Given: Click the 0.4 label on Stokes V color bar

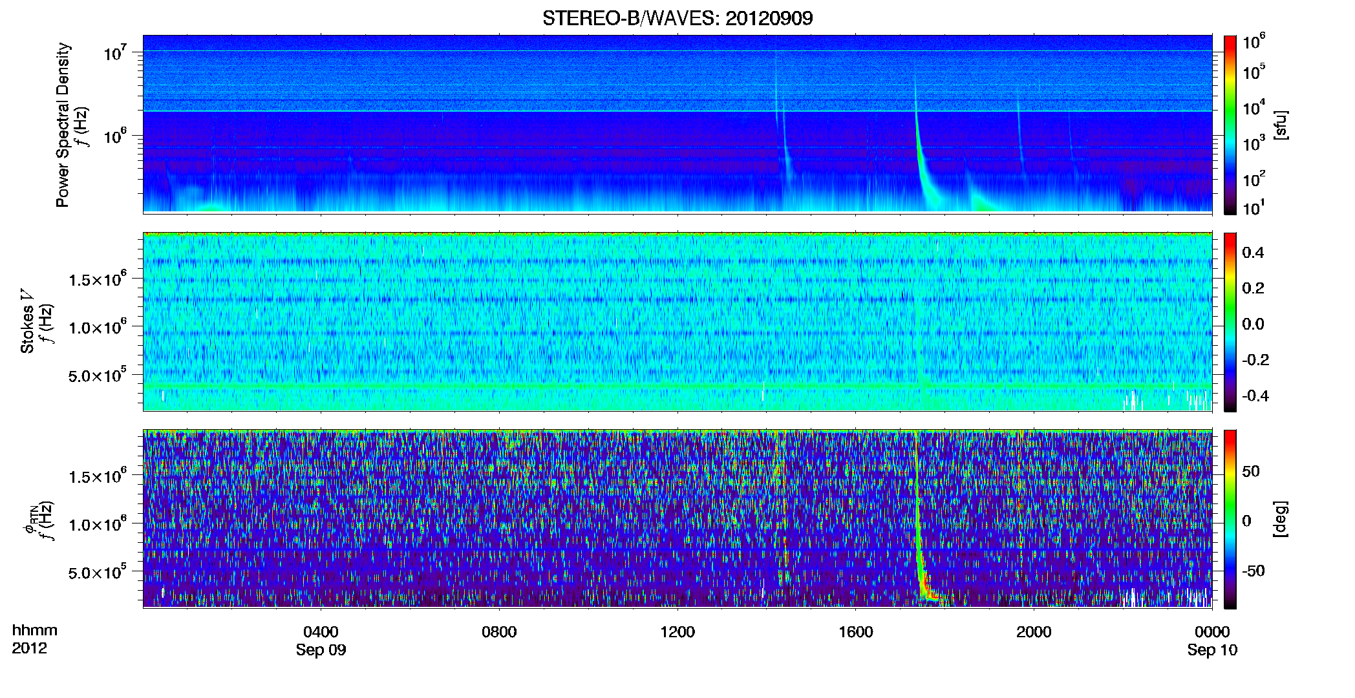Looking at the screenshot, I should [x=1253, y=253].
